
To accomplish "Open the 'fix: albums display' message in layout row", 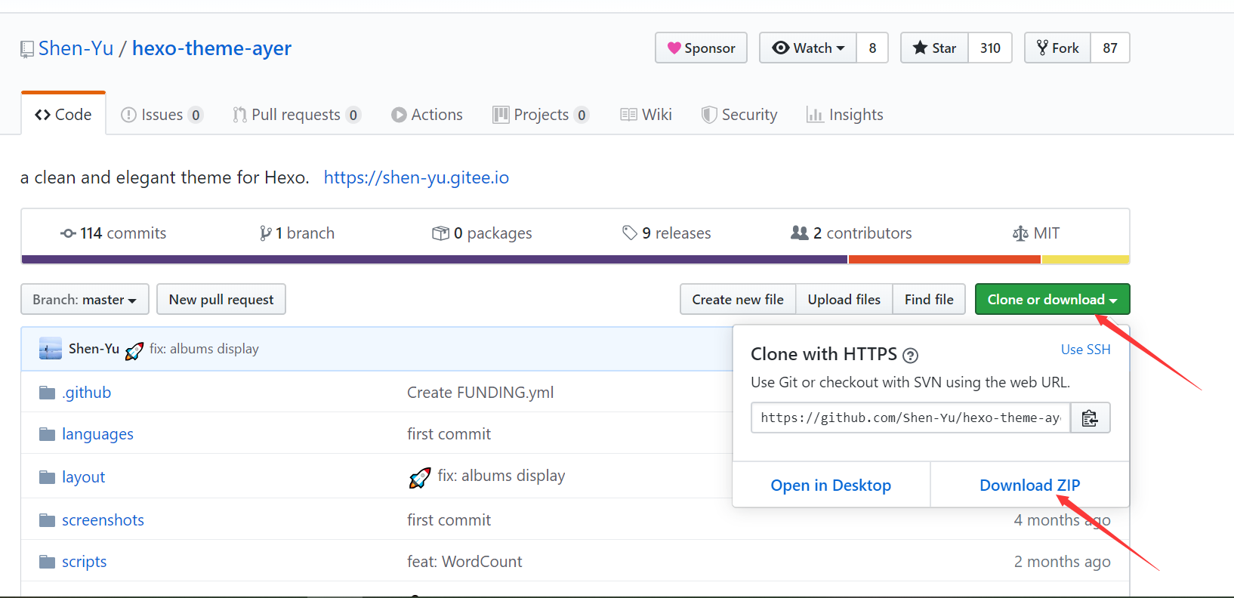I will pos(501,476).
